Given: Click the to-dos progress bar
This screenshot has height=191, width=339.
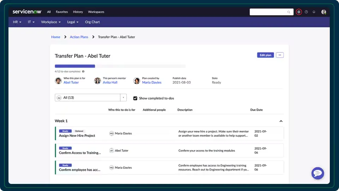Looking at the screenshot, I should [120, 66].
